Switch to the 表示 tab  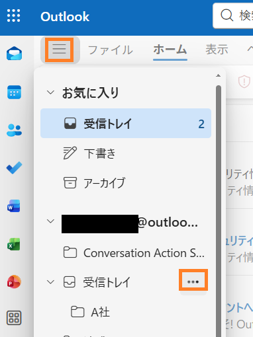(217, 50)
